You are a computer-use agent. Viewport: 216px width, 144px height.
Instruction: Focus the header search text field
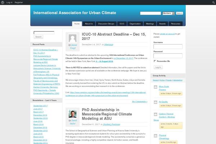(x=150, y=13)
